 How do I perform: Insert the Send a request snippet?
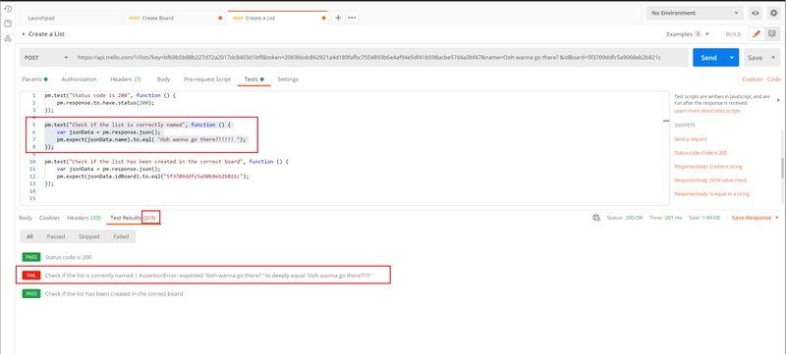(x=691, y=139)
